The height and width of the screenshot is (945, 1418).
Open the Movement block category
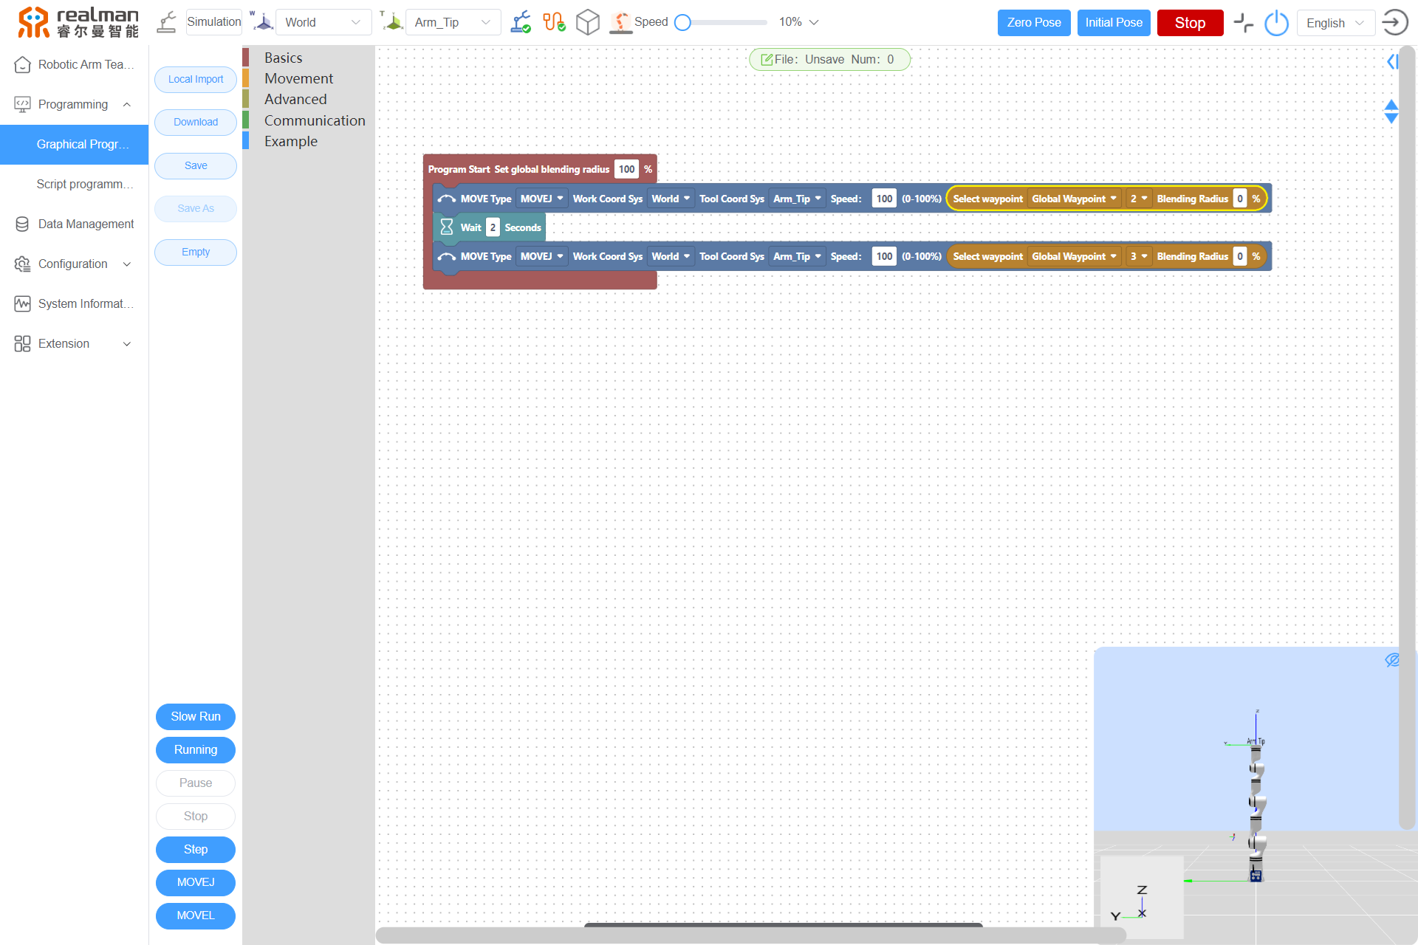coord(298,78)
